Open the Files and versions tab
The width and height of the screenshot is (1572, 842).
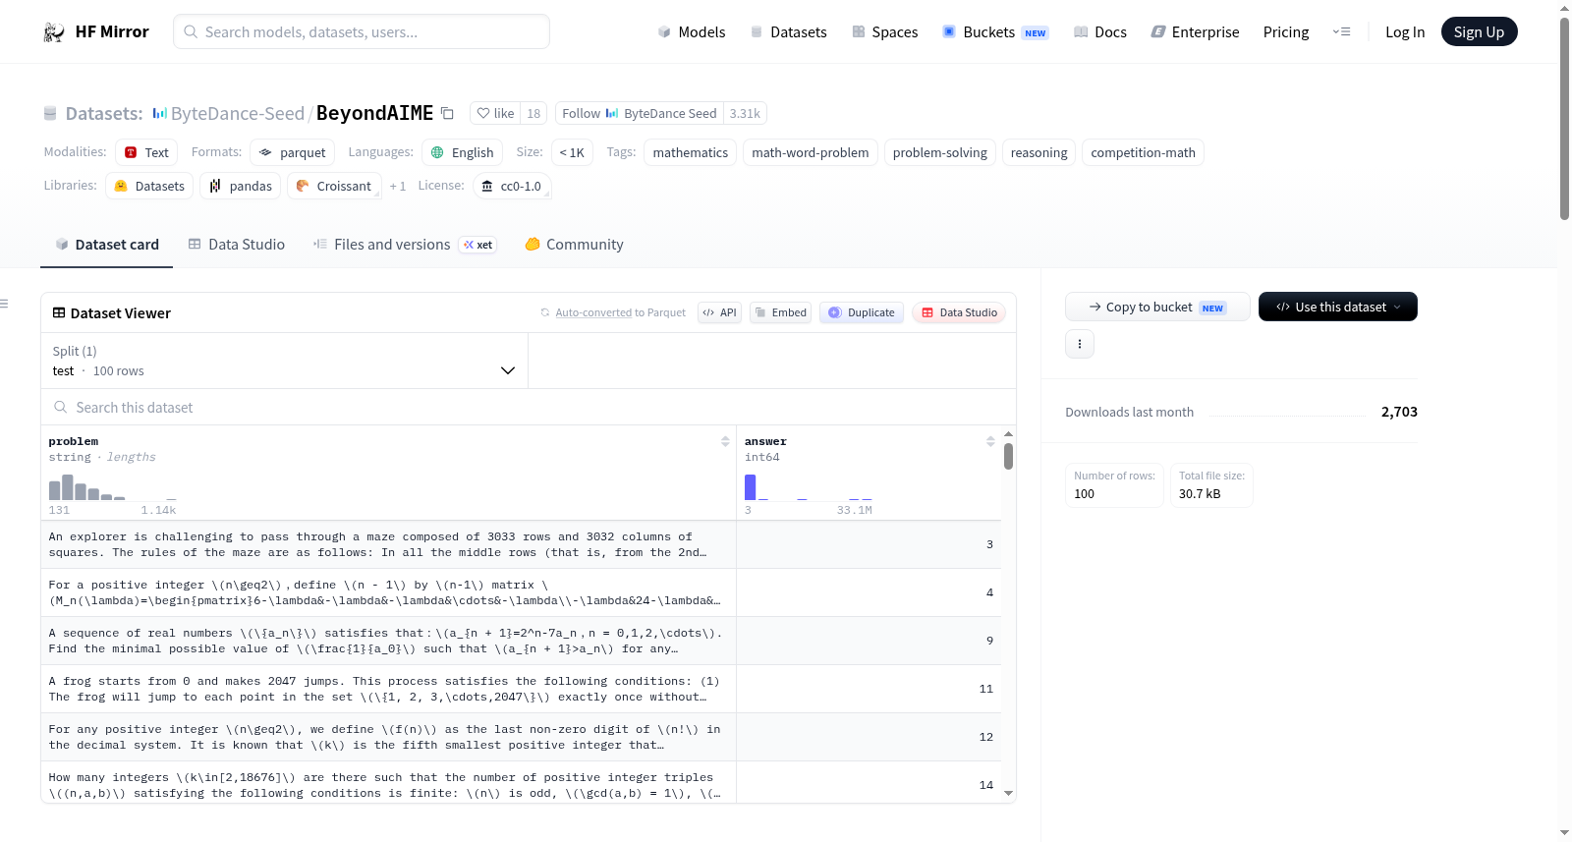pyautogui.click(x=405, y=245)
